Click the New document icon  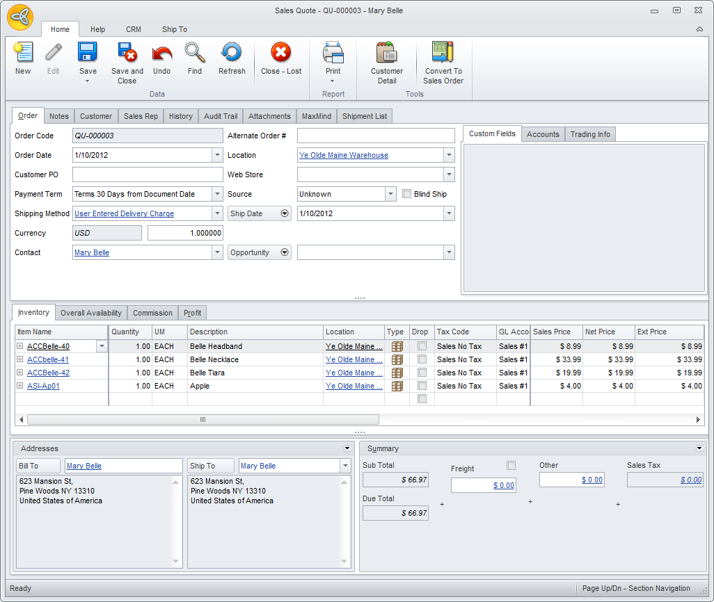click(x=23, y=54)
